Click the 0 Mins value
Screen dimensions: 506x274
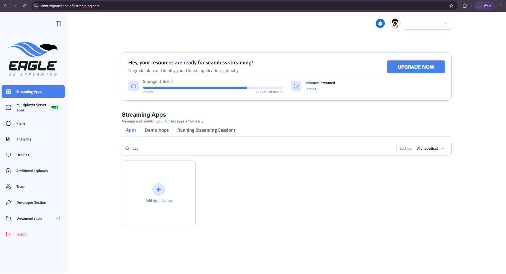click(311, 89)
